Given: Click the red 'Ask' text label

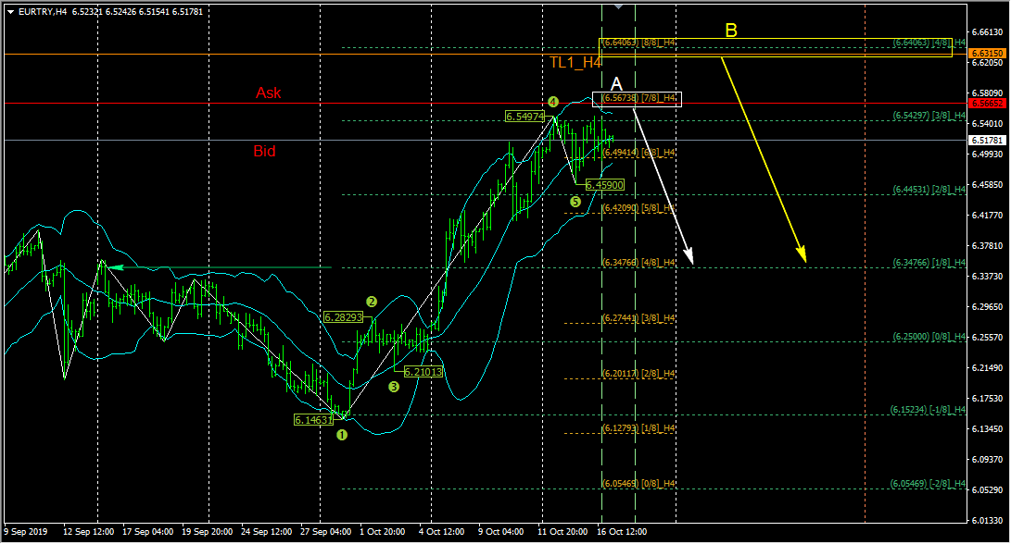Looking at the screenshot, I should point(268,93).
